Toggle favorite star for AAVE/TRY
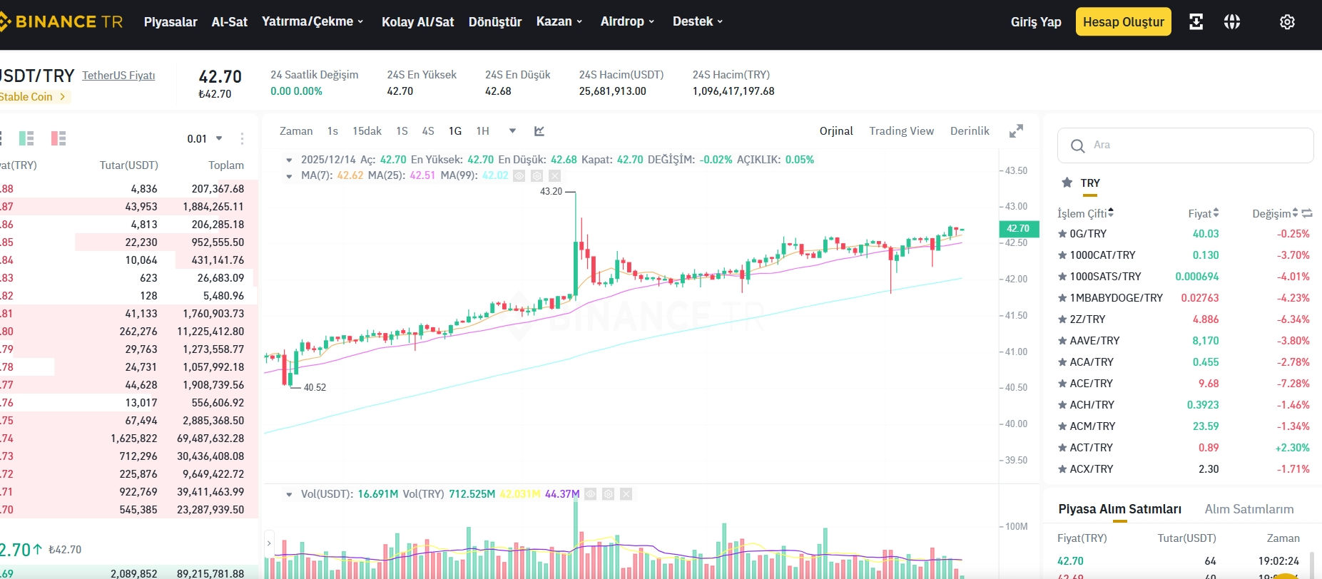This screenshot has height=579, width=1322. pos(1062,341)
